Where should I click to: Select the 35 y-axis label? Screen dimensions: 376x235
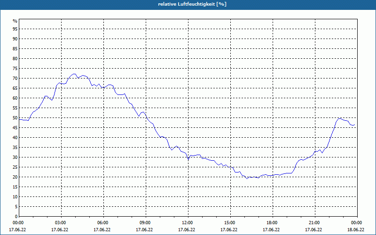[x=15, y=148]
